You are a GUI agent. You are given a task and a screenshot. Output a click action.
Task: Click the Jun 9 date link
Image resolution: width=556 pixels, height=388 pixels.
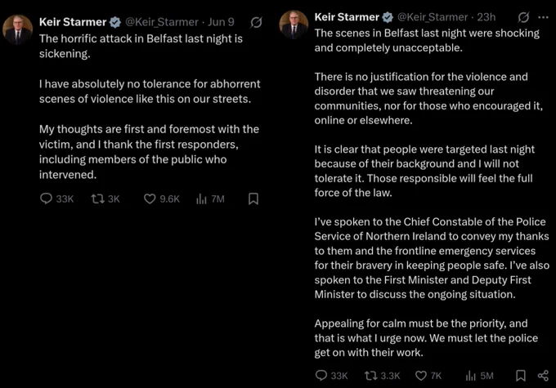[221, 22]
